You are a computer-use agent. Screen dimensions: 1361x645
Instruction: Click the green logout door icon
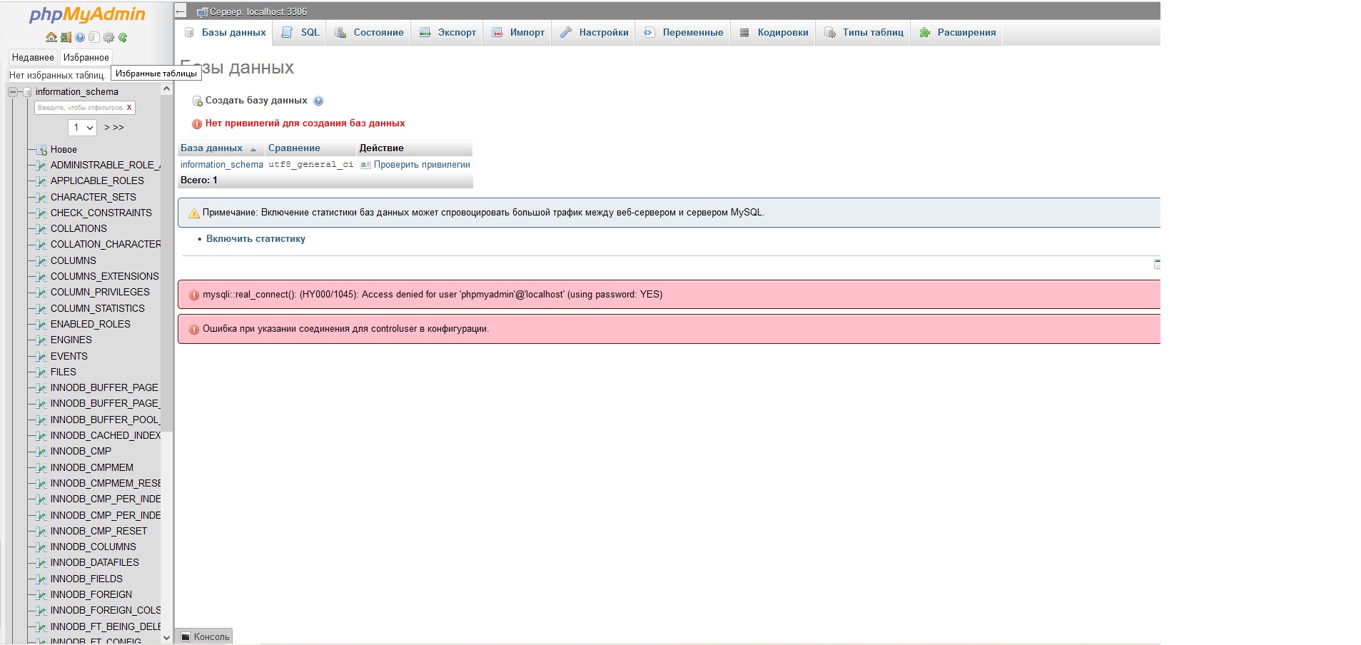click(66, 38)
